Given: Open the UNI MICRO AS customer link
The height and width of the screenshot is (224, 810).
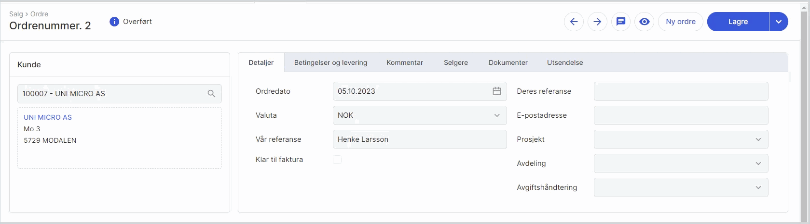Looking at the screenshot, I should pos(48,117).
